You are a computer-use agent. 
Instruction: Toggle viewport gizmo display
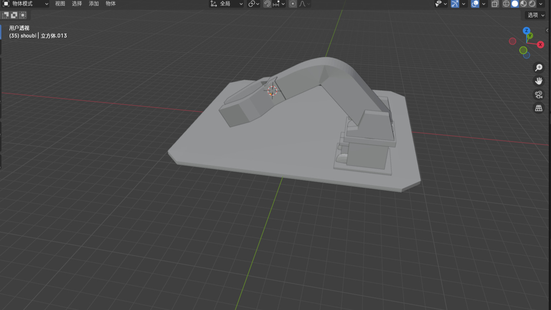coord(455,4)
